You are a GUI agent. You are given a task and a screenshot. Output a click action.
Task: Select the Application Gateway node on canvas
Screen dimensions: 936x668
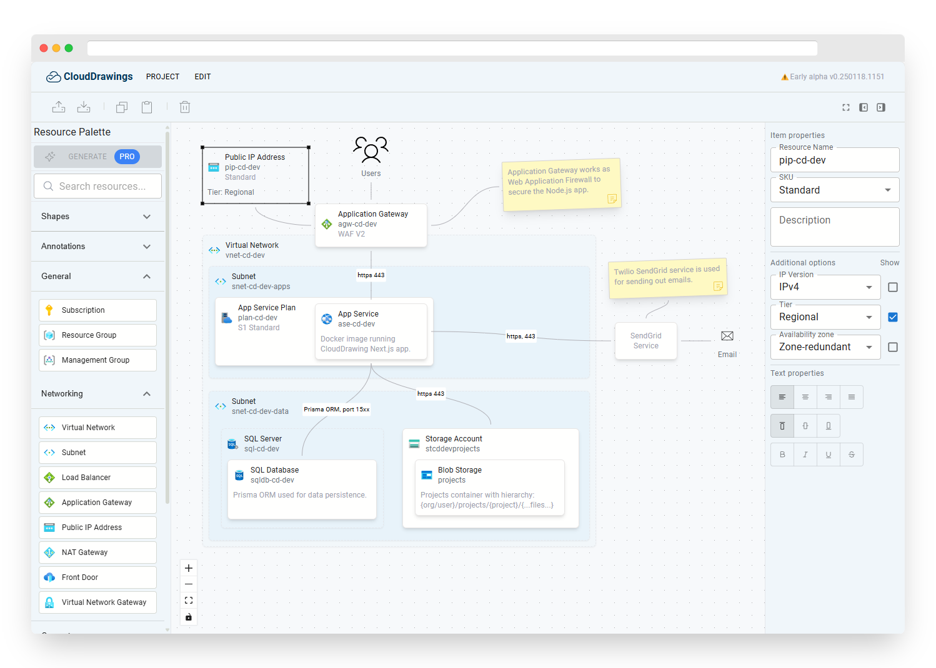tap(371, 225)
